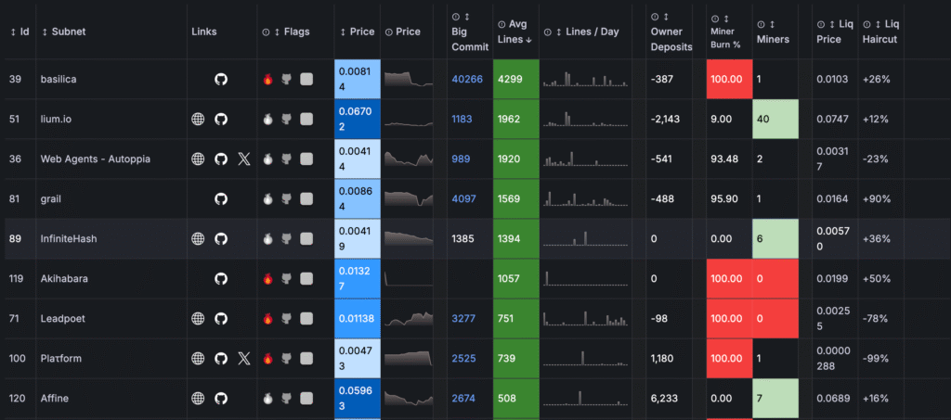Open the Big Commit link 3277 for Leadpoet
This screenshot has width=951, height=420.
click(463, 319)
